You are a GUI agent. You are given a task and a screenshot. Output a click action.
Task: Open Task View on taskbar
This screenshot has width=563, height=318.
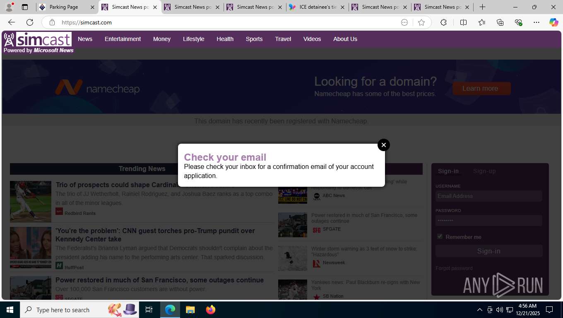pyautogui.click(x=149, y=310)
